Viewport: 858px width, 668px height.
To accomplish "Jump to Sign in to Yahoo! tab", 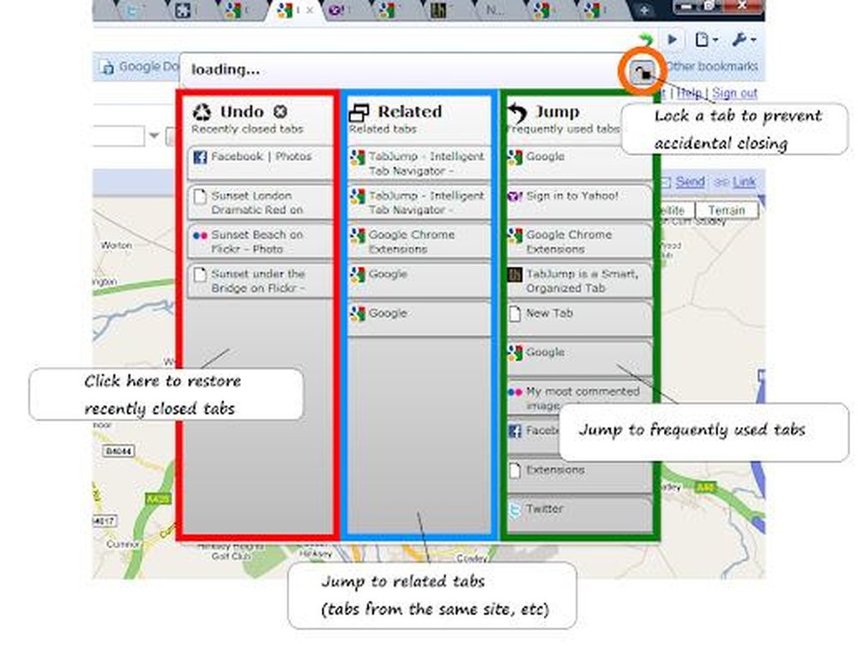I will coord(579,202).
